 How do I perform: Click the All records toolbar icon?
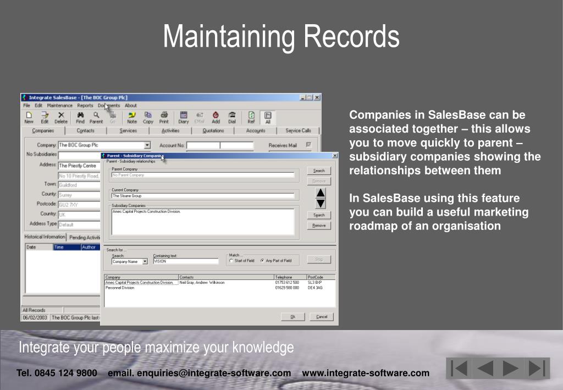coord(268,117)
